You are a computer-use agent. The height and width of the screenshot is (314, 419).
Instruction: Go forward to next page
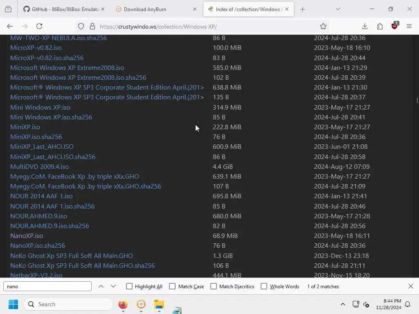tap(25, 26)
